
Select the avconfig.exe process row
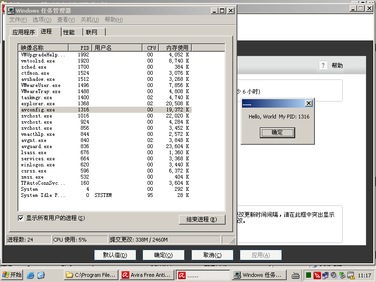tap(70, 110)
